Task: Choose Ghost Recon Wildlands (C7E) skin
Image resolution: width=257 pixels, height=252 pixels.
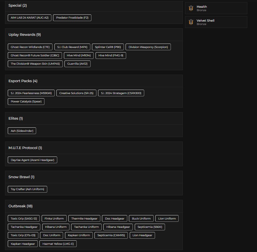Action: (30, 47)
